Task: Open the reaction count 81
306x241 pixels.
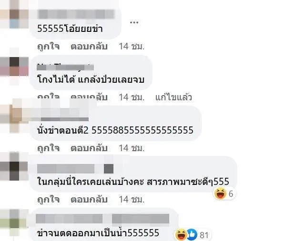Action: [204, 235]
